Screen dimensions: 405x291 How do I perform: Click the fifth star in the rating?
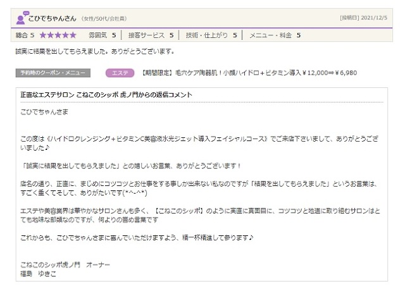point(73,35)
